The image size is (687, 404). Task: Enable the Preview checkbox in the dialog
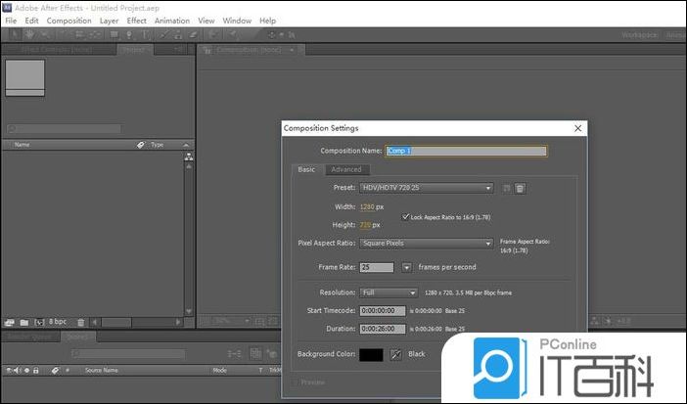click(296, 382)
